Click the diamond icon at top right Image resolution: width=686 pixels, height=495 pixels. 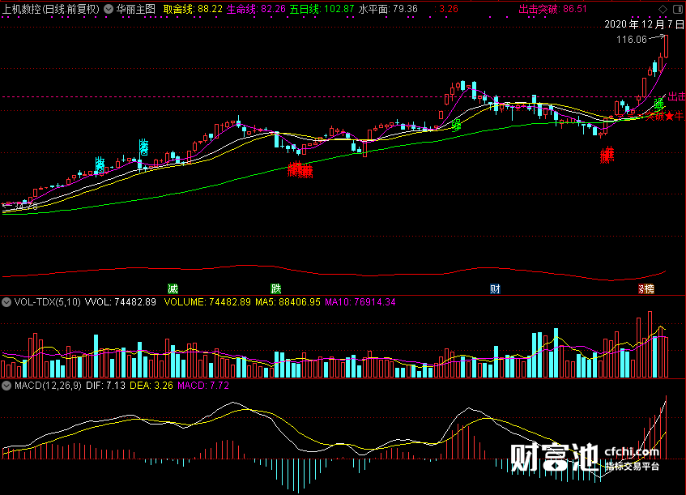pyautogui.click(x=663, y=9)
